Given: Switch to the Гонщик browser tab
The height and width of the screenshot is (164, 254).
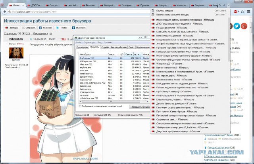Looking at the screenshot, I should pyautogui.click(x=53, y=5).
